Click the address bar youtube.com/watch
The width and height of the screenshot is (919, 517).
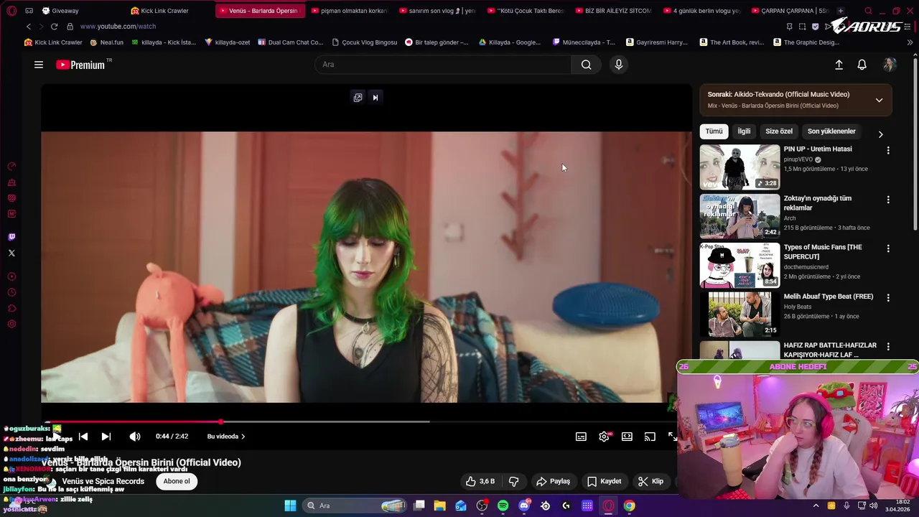tap(118, 27)
